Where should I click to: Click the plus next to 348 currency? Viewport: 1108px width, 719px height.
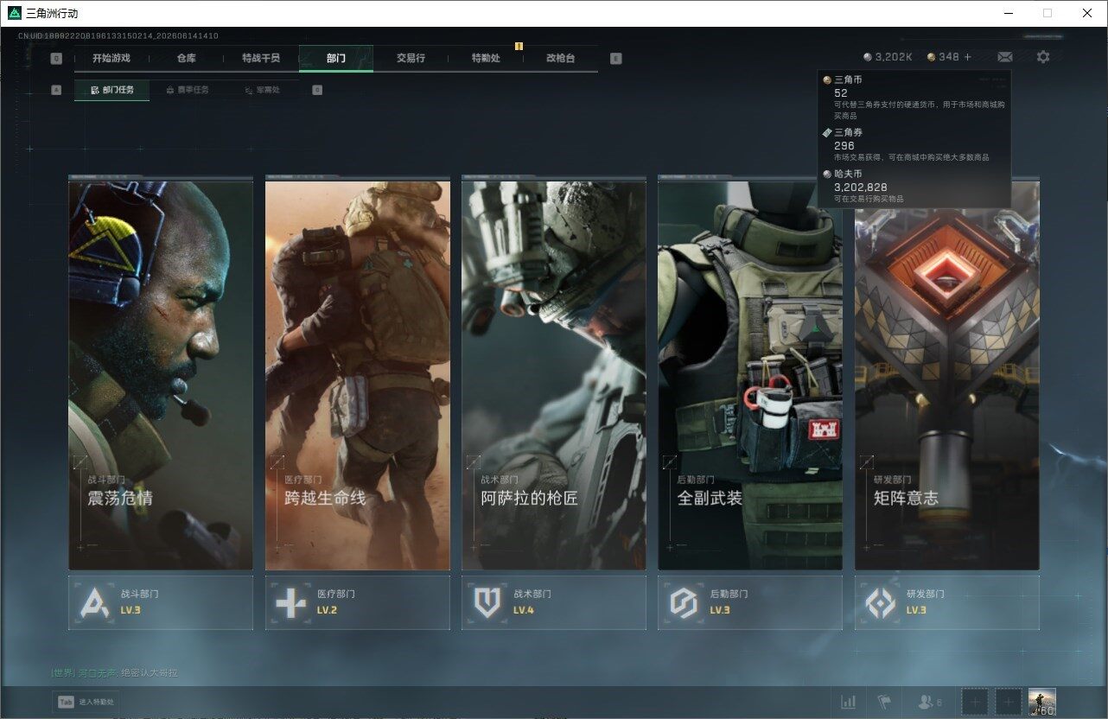coord(968,57)
